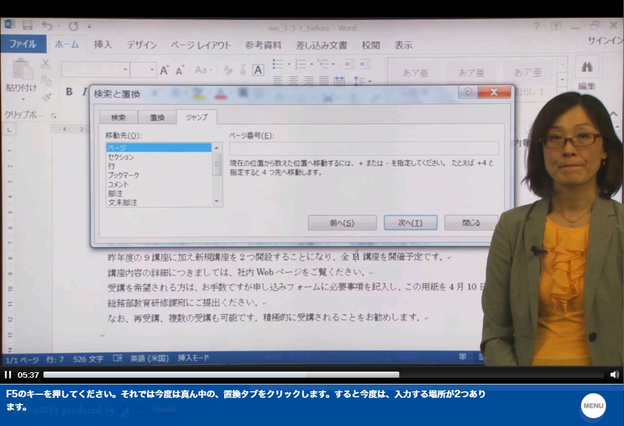The width and height of the screenshot is (624, 426).
Task: Open the ribbon display options icon
Action: [556, 26]
